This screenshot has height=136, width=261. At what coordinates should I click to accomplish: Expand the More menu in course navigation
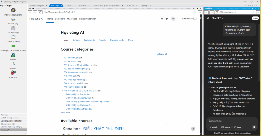132,40
